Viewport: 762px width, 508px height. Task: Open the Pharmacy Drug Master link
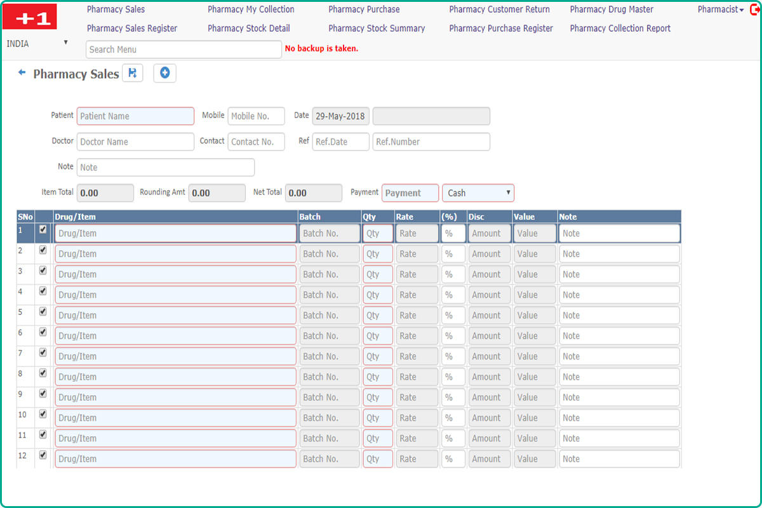click(x=611, y=10)
